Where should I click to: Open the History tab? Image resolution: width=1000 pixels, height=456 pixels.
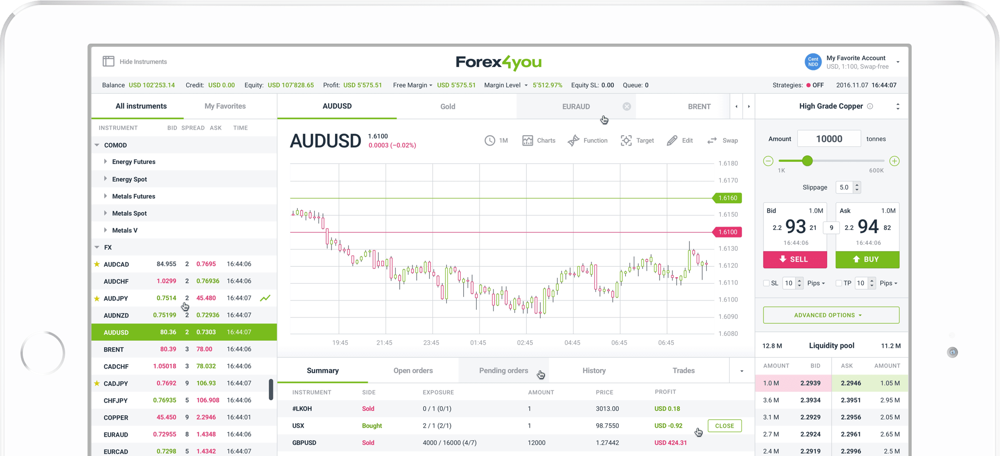pos(594,371)
